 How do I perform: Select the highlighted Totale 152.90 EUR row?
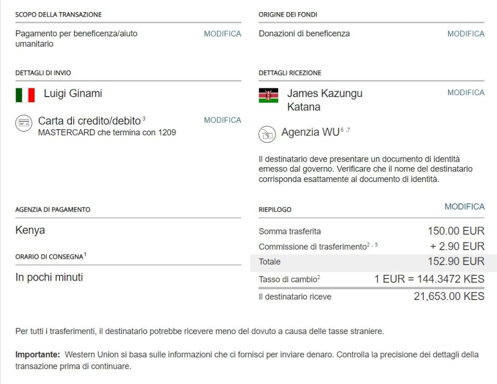tap(372, 262)
